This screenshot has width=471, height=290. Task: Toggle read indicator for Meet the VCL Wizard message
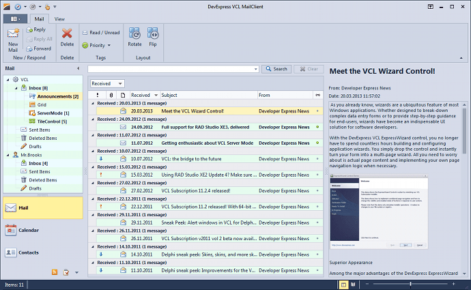coord(317,111)
